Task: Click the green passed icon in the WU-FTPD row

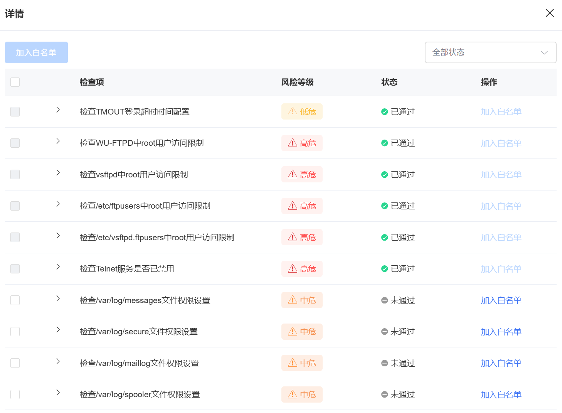Action: [x=384, y=143]
